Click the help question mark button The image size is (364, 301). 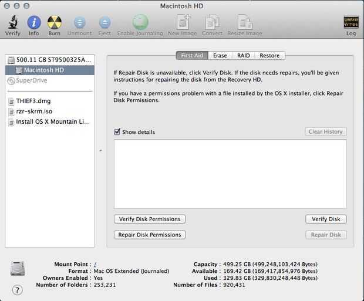17,290
